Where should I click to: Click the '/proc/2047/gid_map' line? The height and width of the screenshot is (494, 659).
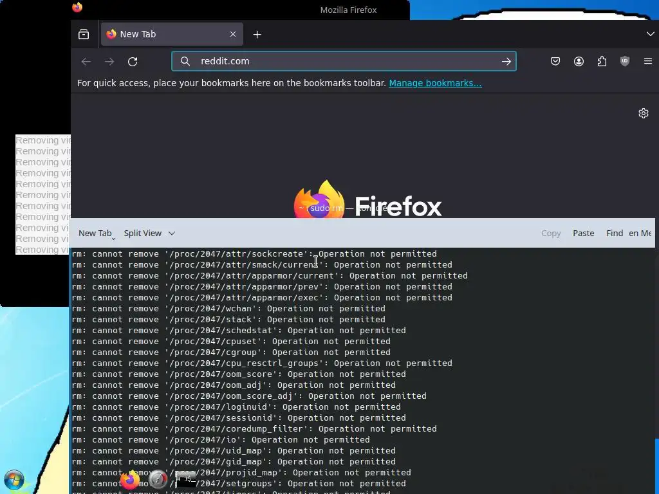(234, 462)
